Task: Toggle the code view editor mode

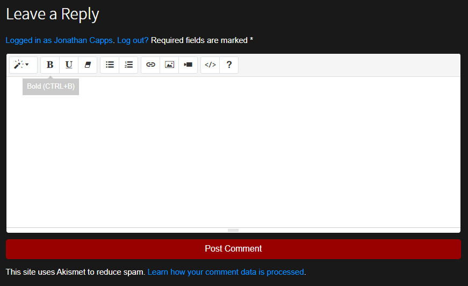Action: pos(210,65)
